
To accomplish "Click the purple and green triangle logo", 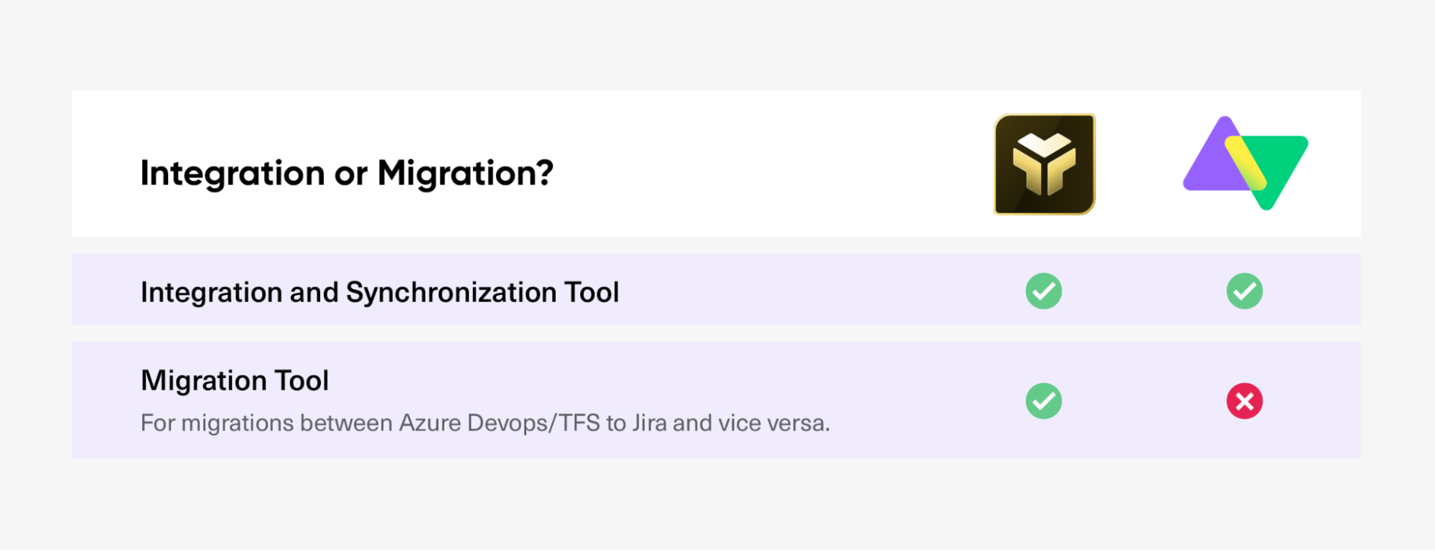I will [x=1245, y=164].
